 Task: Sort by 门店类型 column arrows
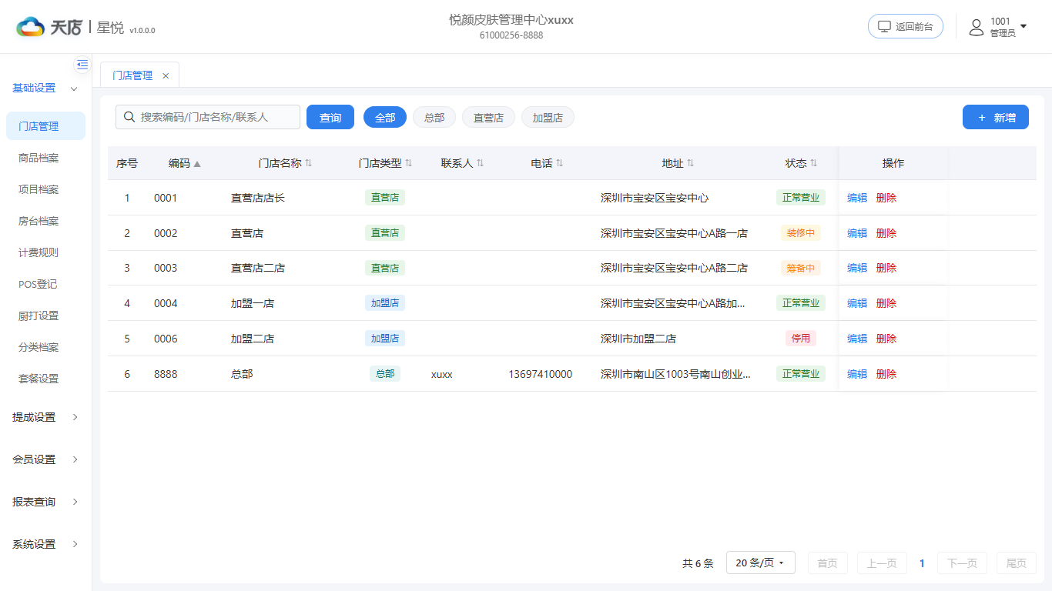(x=408, y=163)
